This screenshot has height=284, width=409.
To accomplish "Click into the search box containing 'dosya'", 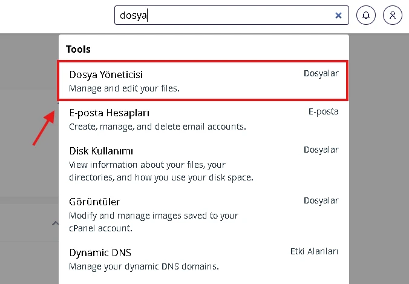I will (232, 15).
